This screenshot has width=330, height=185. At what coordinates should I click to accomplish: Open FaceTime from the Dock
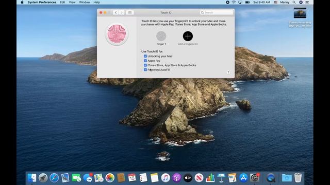click(x=76, y=178)
